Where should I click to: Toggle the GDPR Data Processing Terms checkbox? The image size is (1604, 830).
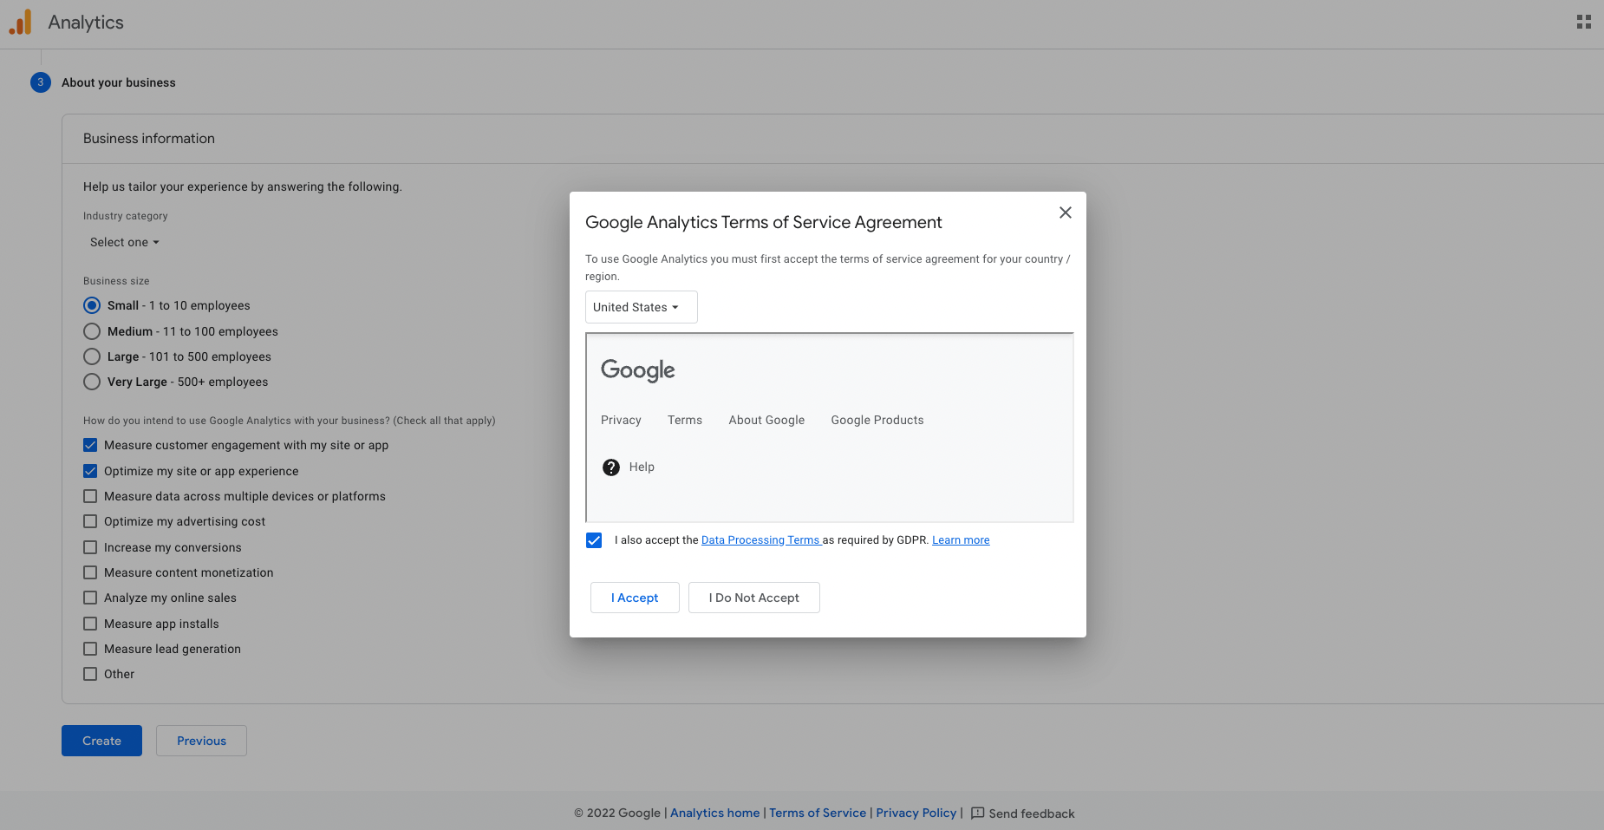pyautogui.click(x=594, y=540)
